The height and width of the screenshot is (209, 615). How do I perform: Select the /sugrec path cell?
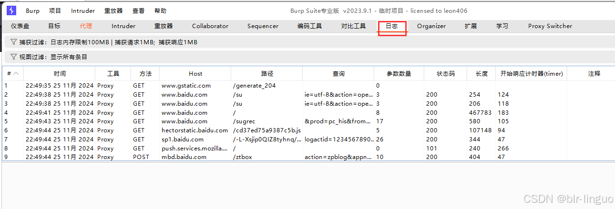267,121
